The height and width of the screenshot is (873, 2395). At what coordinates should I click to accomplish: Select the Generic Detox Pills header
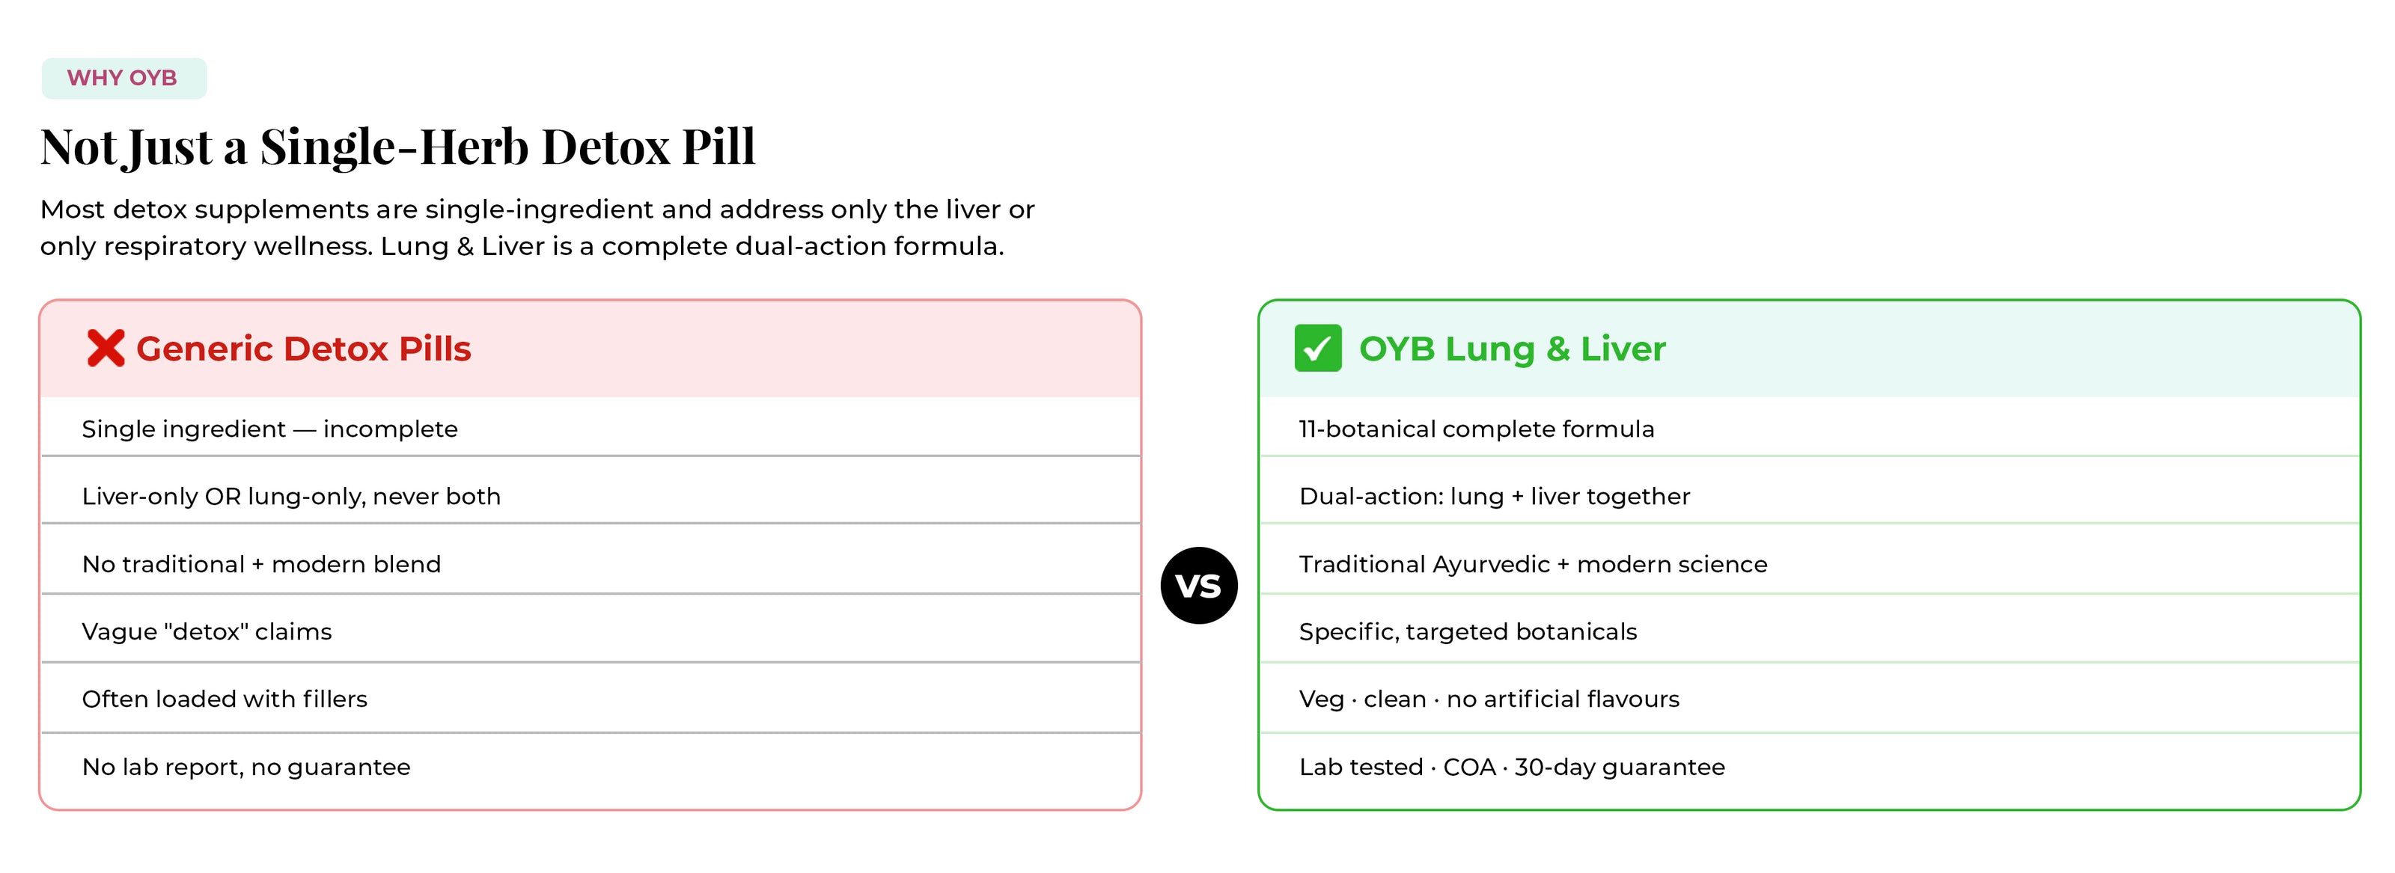click(x=591, y=349)
